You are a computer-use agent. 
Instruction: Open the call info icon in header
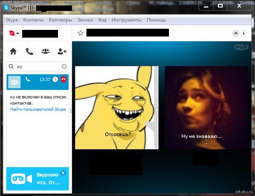pos(244,33)
